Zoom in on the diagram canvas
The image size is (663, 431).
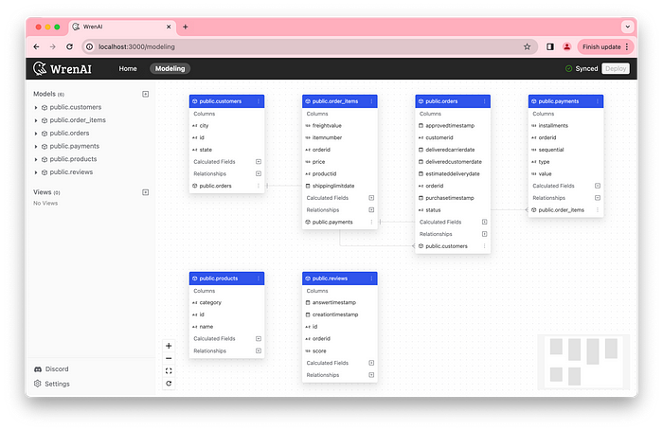coord(169,346)
